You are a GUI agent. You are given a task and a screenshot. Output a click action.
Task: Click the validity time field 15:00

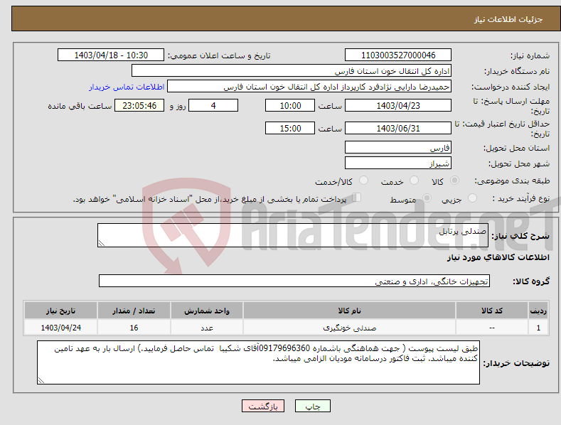(x=290, y=128)
